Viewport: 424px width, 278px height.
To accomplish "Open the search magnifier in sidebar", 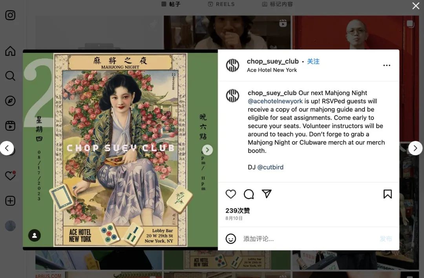I will coord(10,76).
